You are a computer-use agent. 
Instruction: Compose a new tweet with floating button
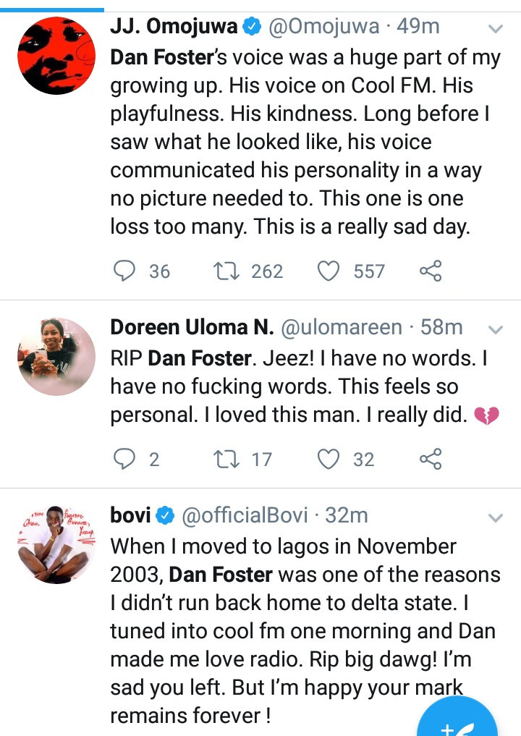[x=457, y=720]
